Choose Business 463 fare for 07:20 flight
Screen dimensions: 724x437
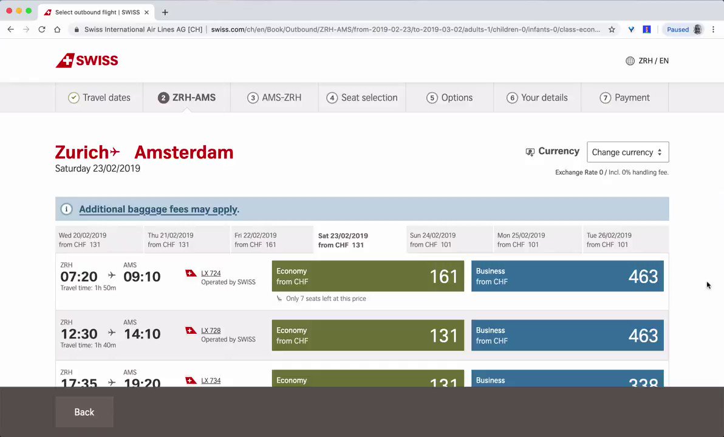[x=567, y=276]
